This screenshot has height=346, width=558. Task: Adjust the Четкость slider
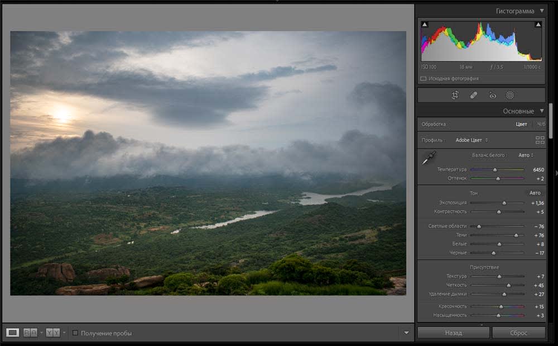[x=508, y=286]
